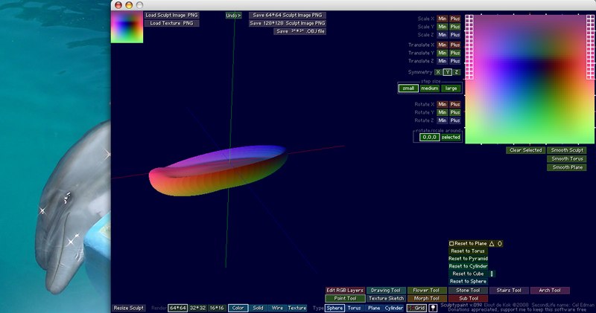Open the Flower Tool
This screenshot has width=596, height=313.
click(426, 290)
